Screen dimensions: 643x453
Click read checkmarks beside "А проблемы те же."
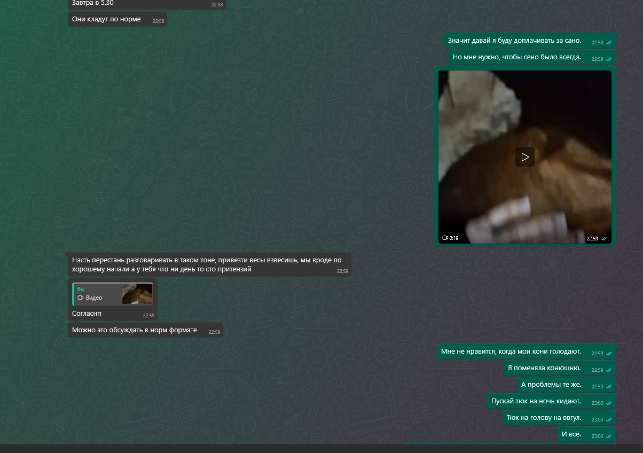pos(609,387)
